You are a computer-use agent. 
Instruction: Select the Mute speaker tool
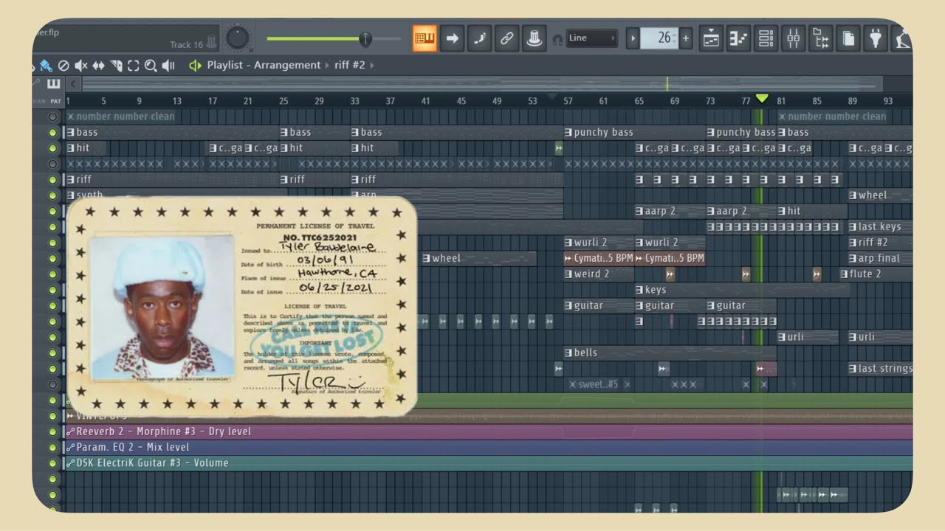81,66
